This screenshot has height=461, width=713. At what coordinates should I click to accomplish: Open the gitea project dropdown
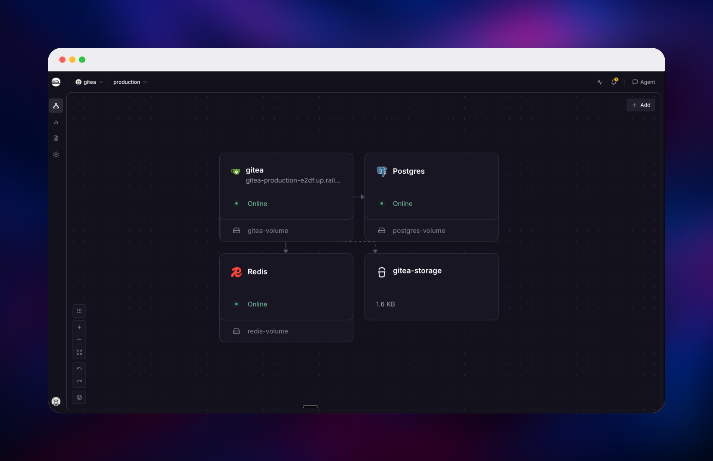(89, 82)
